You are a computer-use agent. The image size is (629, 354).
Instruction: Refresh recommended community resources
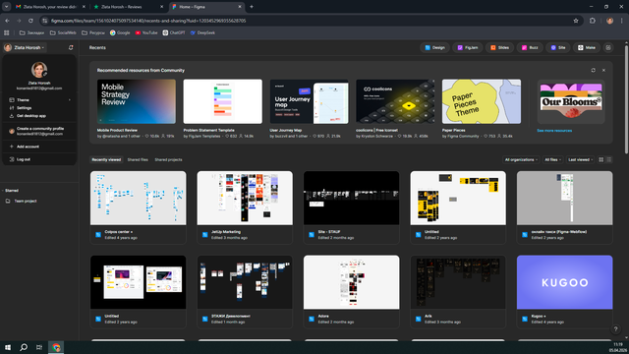[x=593, y=70]
